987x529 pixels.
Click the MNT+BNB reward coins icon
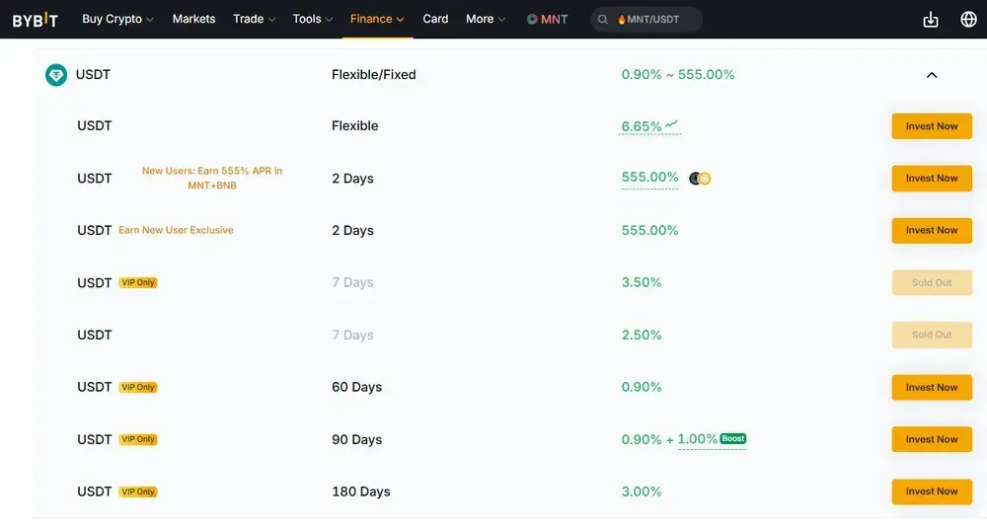(x=700, y=179)
